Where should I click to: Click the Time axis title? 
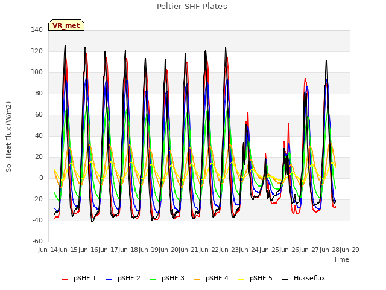[x=341, y=259]
